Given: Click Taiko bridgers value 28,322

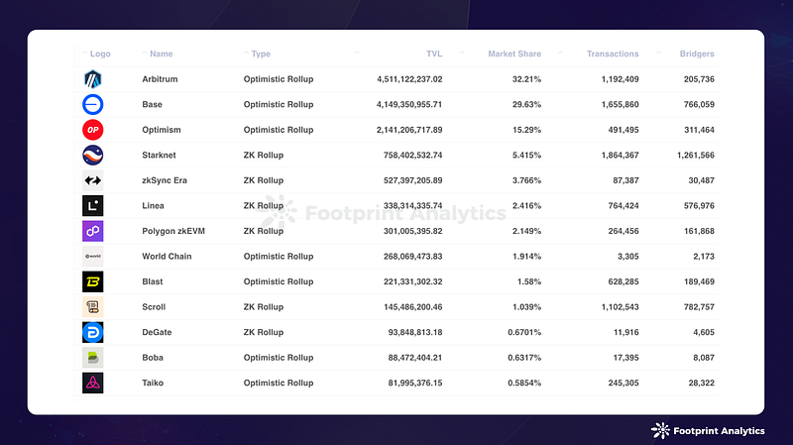Looking at the screenshot, I should tap(702, 383).
